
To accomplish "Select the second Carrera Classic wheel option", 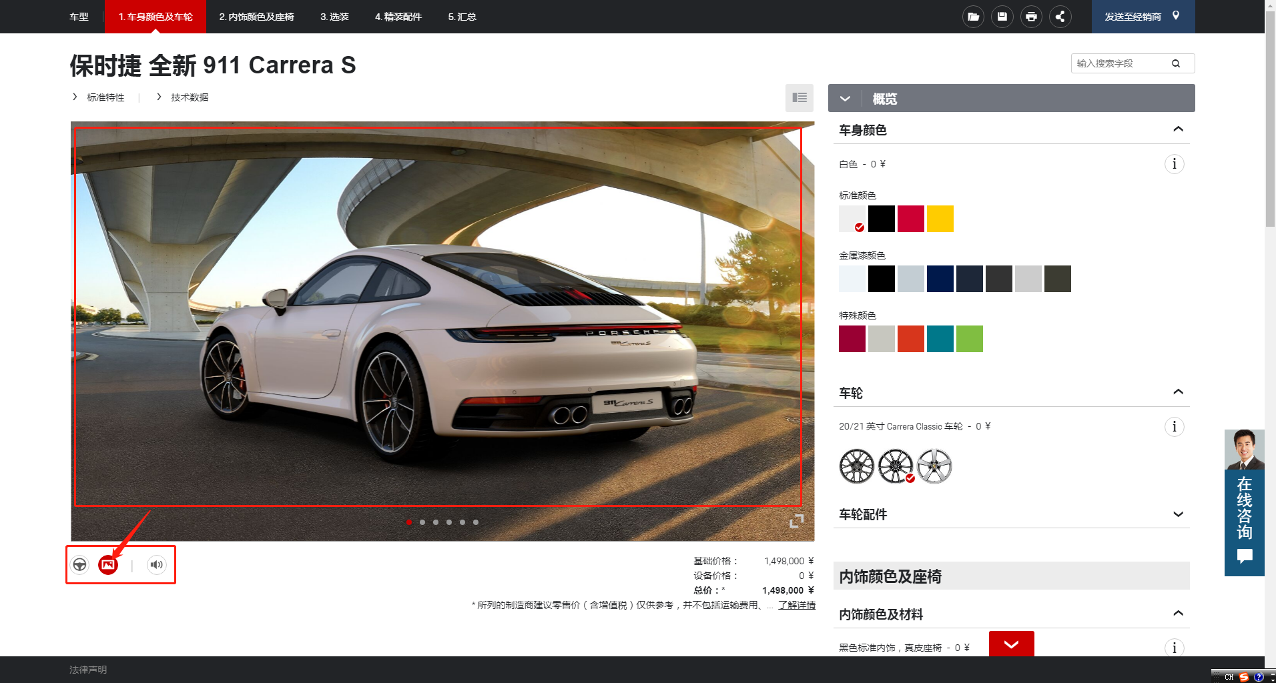I will 895,466.
